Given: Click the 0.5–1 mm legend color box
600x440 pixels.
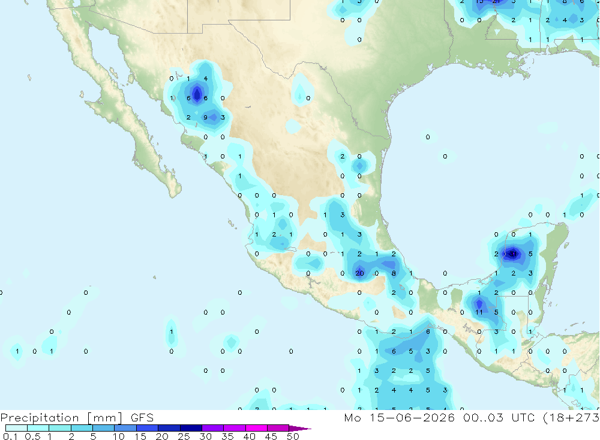Looking at the screenshot, I should (x=38, y=428).
